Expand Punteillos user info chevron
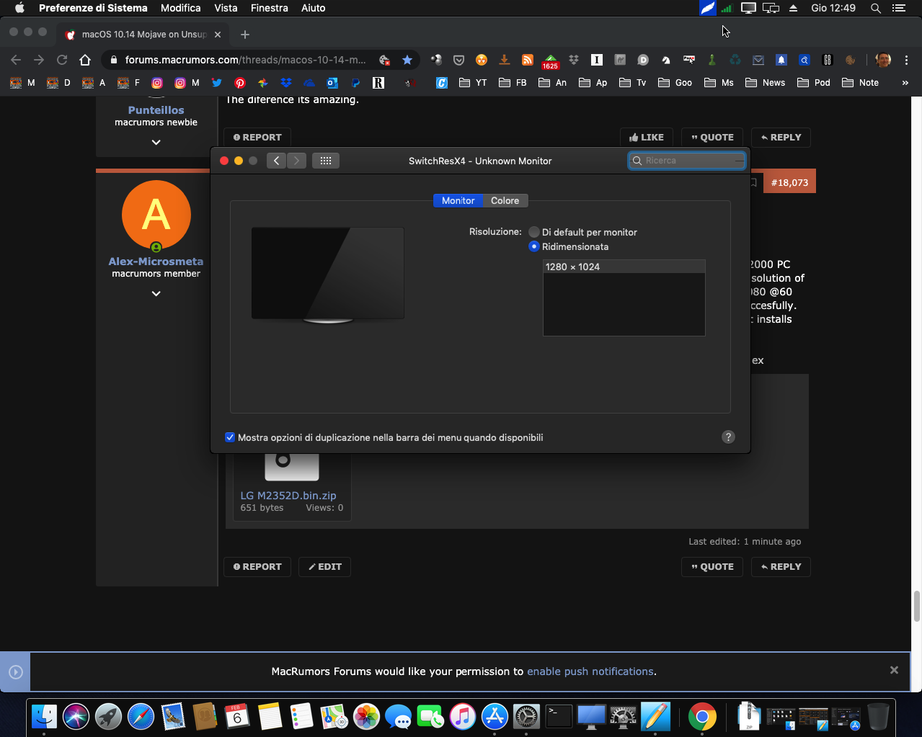 (x=156, y=142)
